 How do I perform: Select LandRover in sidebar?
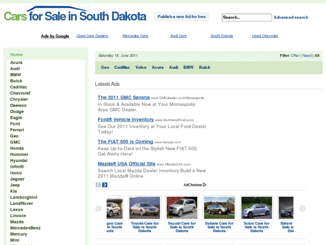click(22, 204)
